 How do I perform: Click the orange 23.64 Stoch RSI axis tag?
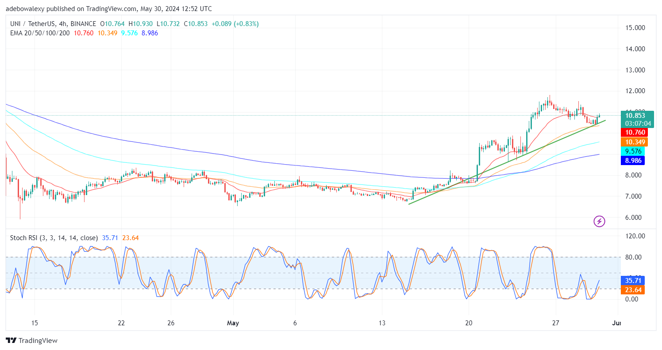(633, 290)
